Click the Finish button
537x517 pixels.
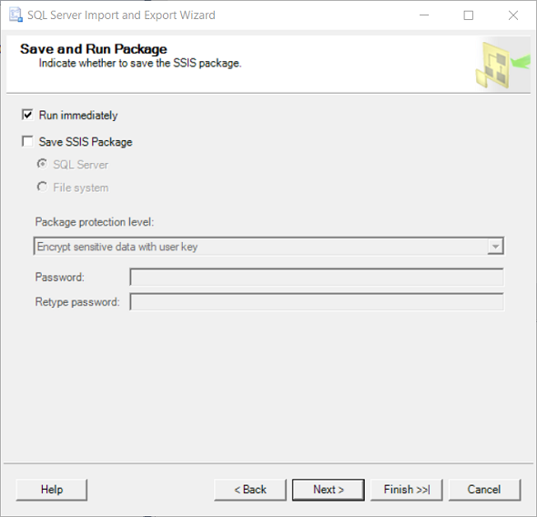click(407, 490)
